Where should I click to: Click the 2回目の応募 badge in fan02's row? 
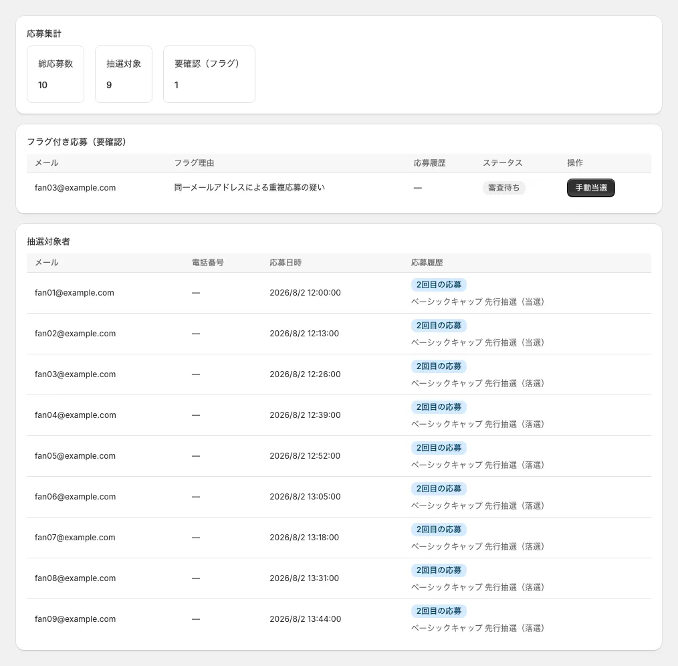point(439,326)
